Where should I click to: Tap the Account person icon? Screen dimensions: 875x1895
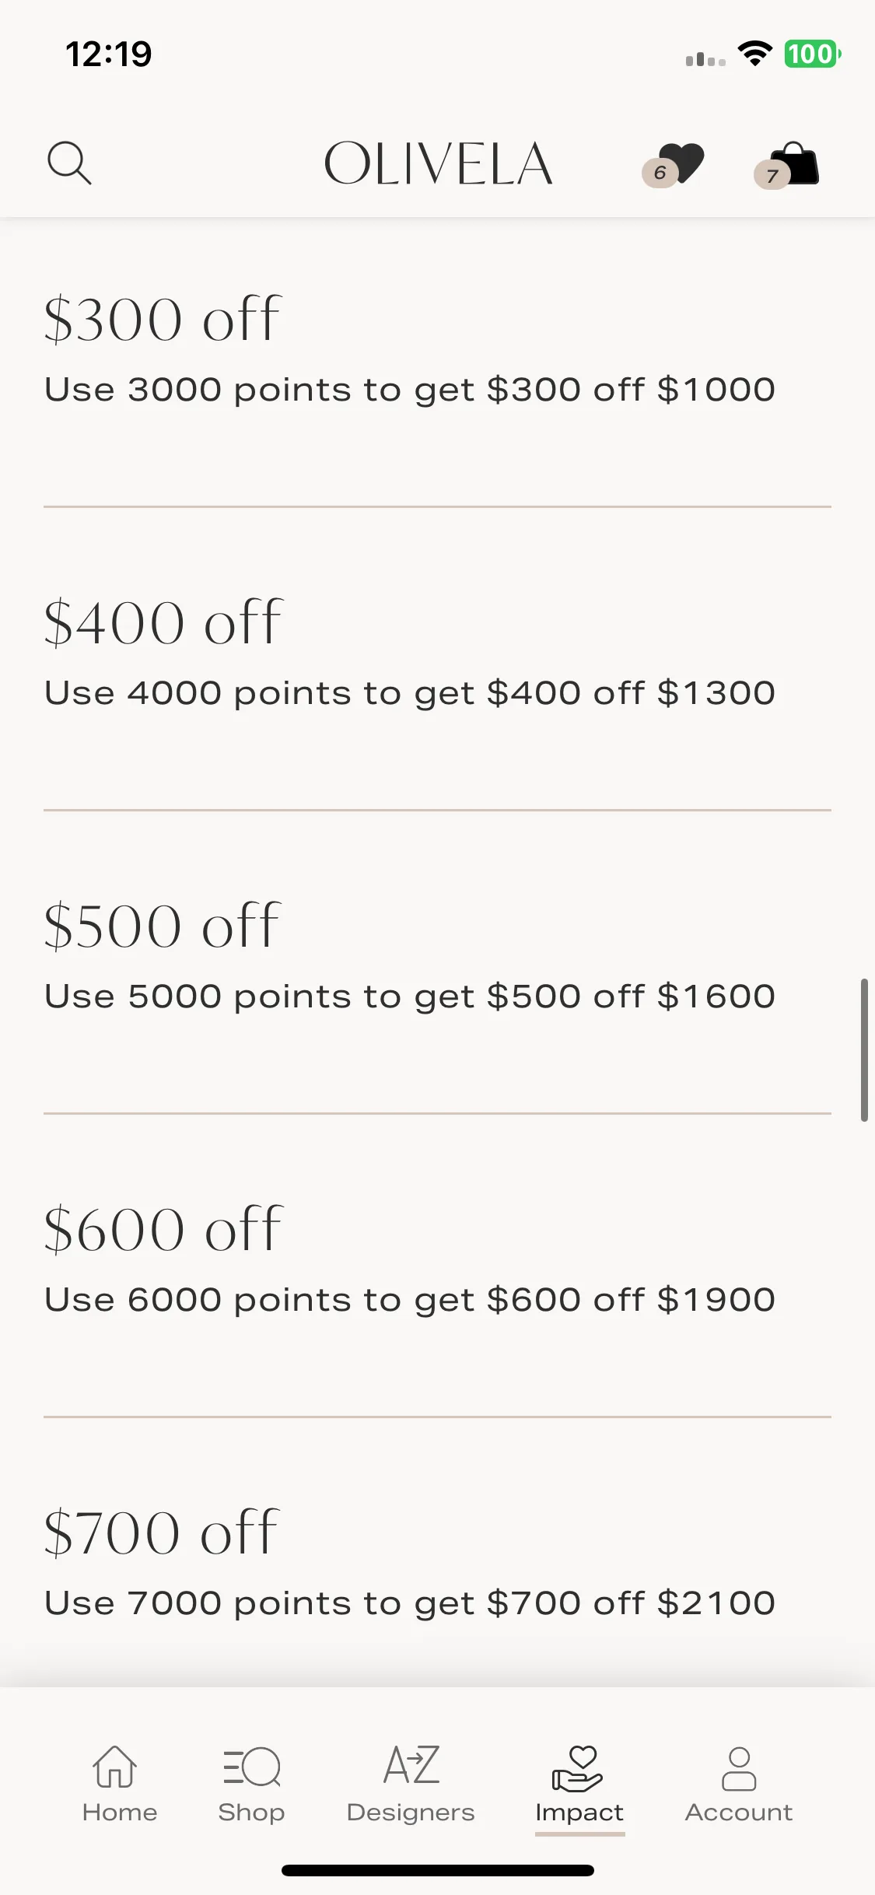tap(739, 1768)
